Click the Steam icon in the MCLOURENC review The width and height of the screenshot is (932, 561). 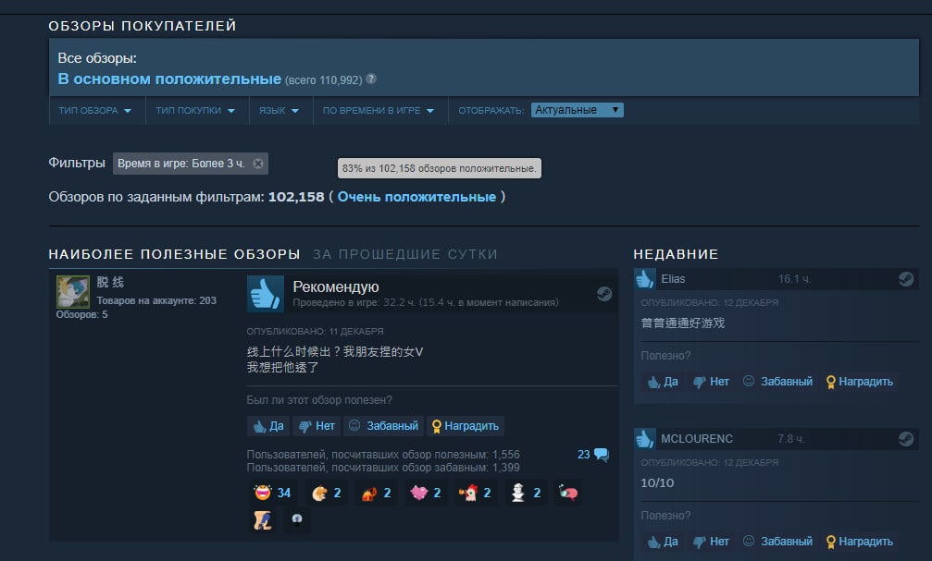coord(906,439)
